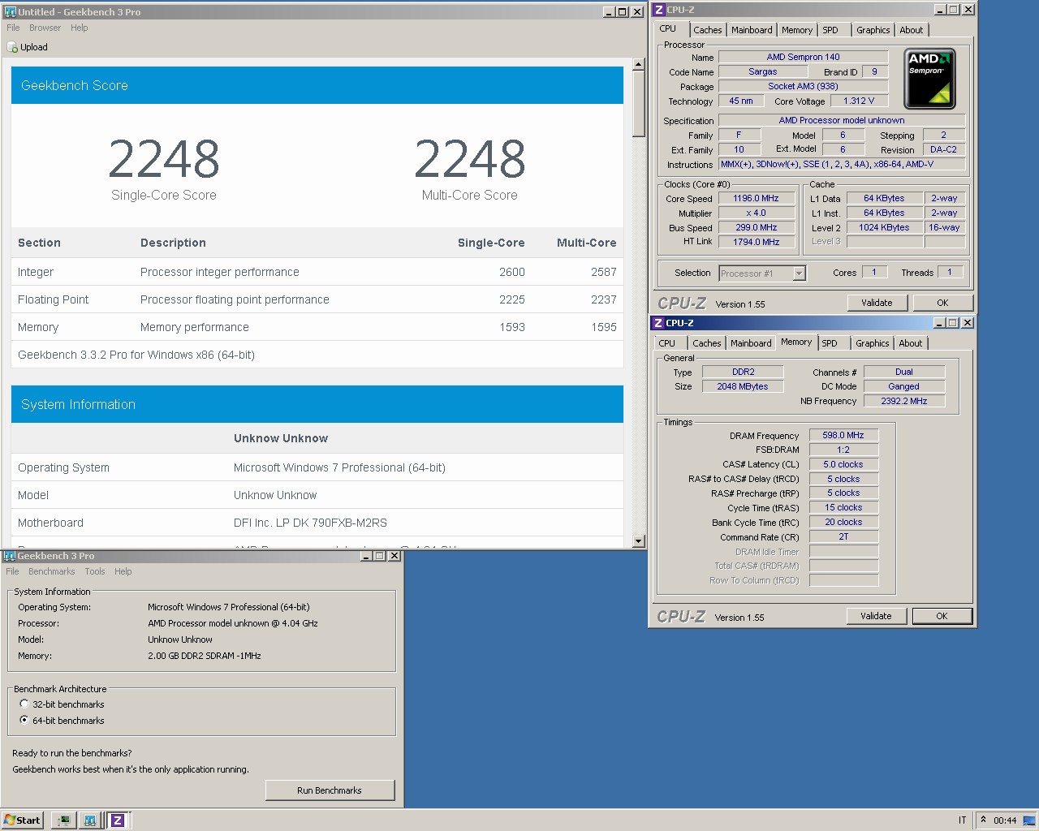Switch to Caches tab in upper CPU-Z

pyautogui.click(x=707, y=30)
